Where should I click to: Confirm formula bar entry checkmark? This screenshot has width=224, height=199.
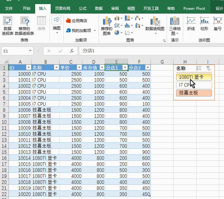point(61,51)
